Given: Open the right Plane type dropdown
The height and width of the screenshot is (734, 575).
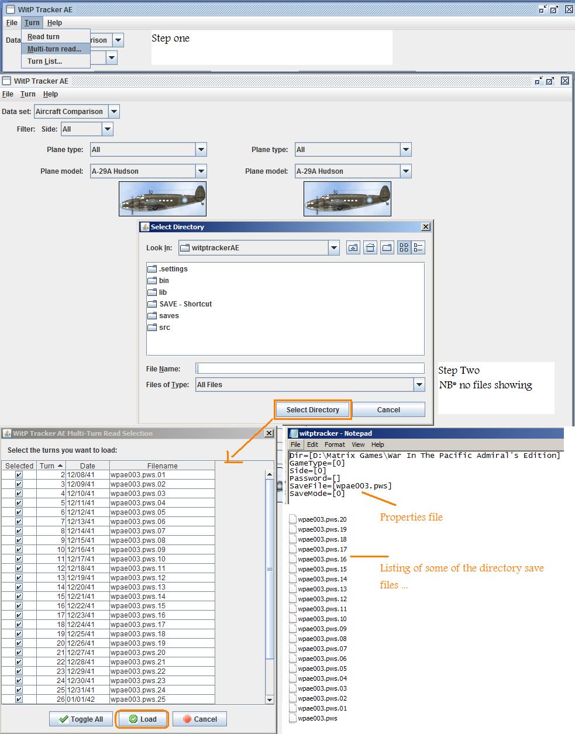Looking at the screenshot, I should pos(406,150).
